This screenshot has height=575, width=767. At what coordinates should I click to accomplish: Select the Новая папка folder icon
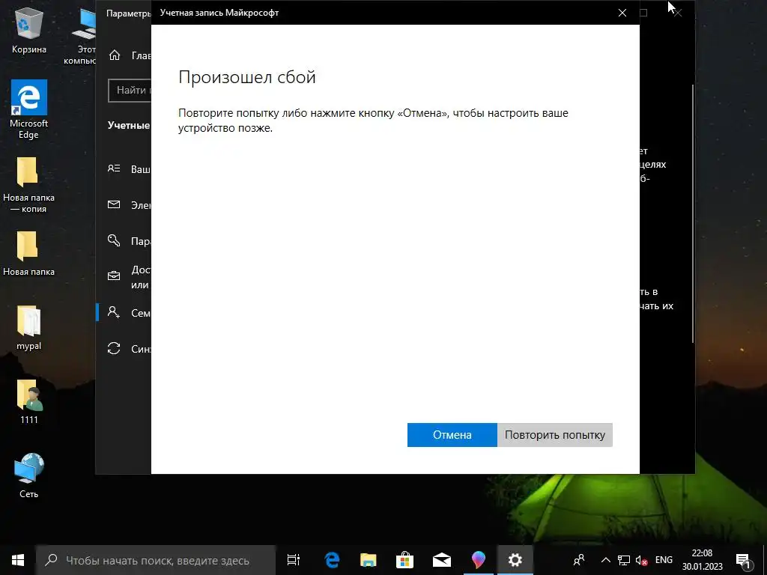click(29, 254)
